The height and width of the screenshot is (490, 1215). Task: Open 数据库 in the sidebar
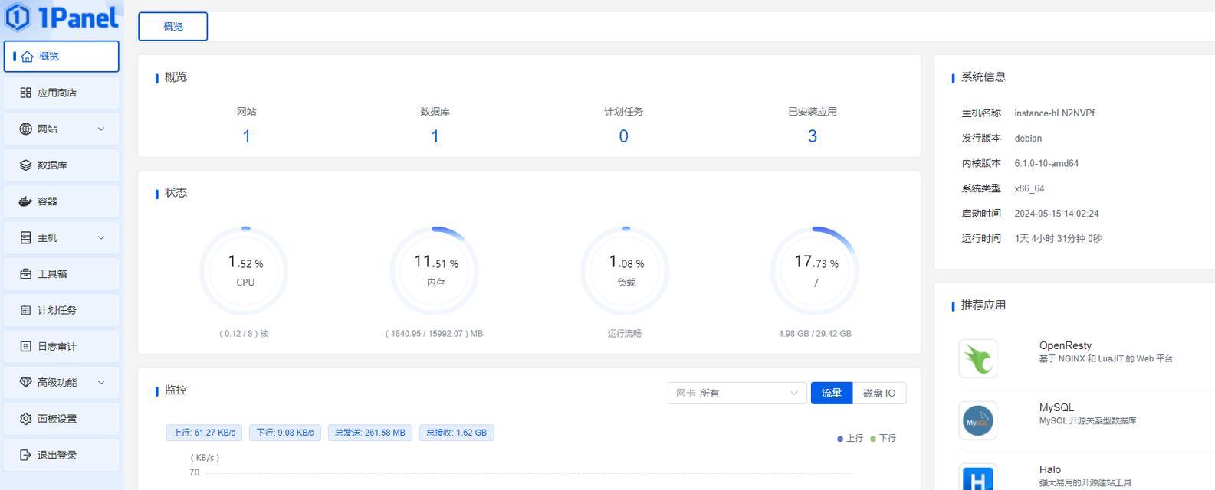[x=61, y=165]
